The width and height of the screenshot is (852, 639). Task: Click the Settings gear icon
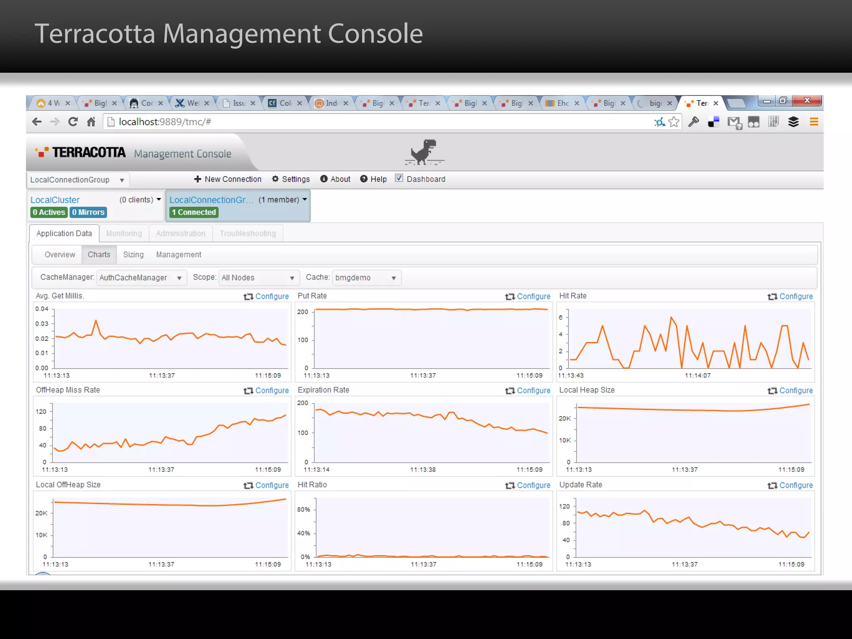[x=275, y=179]
